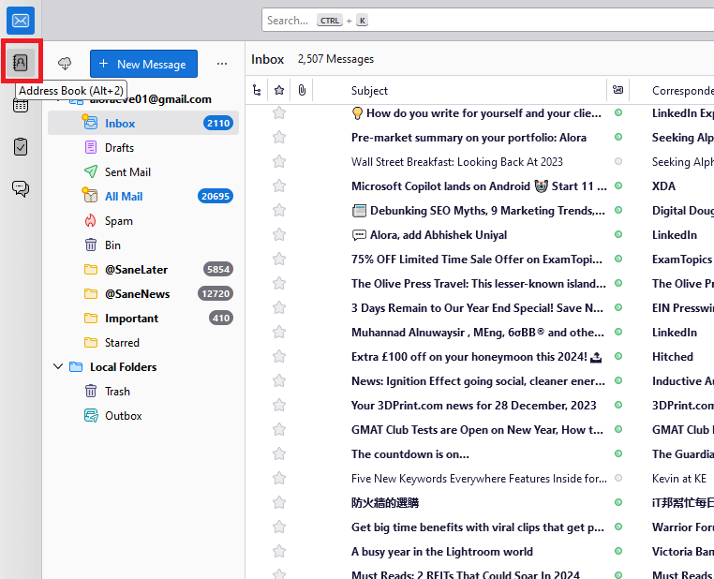The height and width of the screenshot is (579, 714).
Task: Sort by the thread column icon
Action: pos(257,90)
